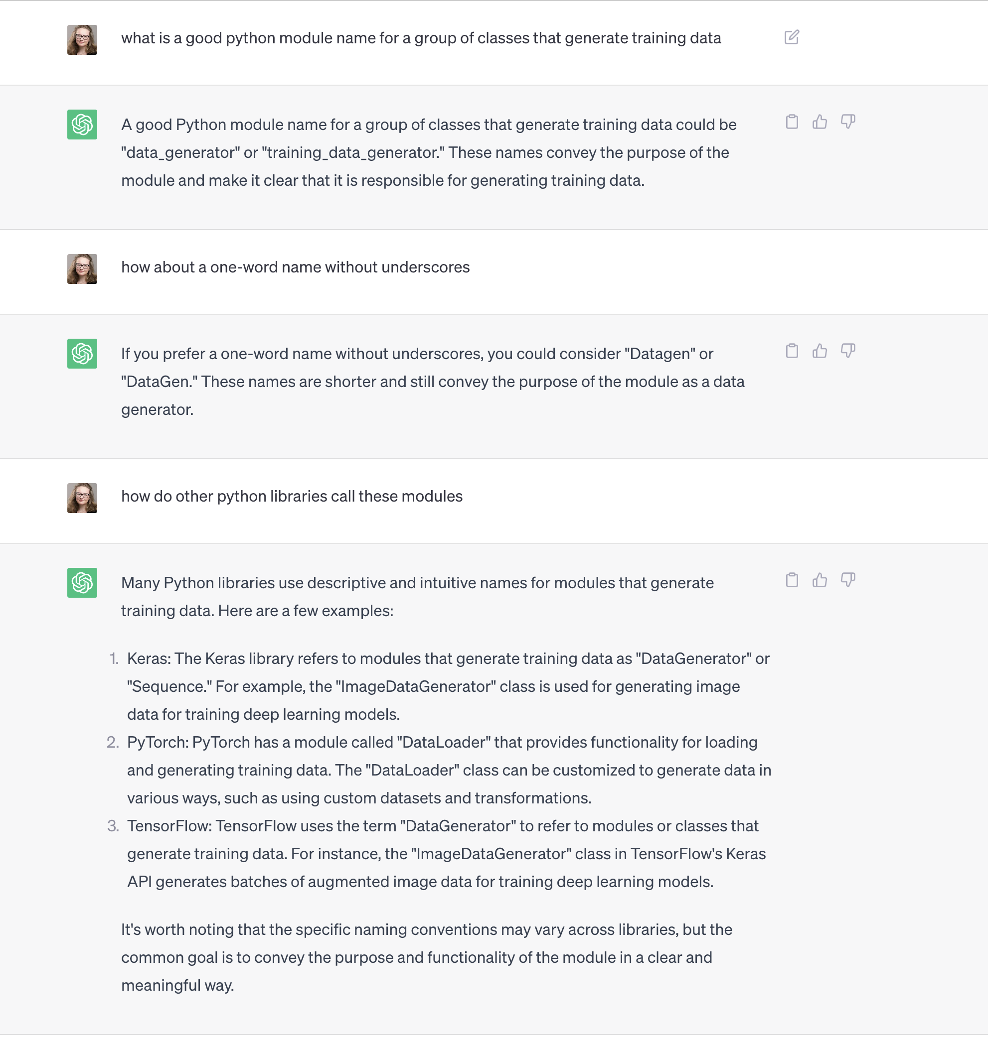Click ChatGPT logo beside Datagen answer

[82, 354]
